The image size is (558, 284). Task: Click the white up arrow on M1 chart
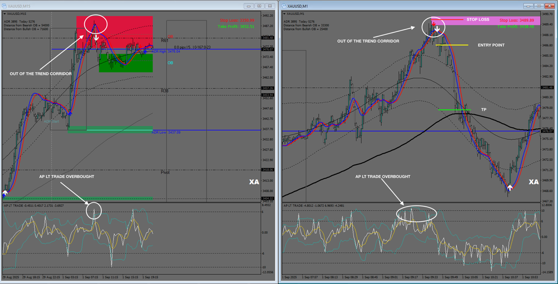pyautogui.click(x=510, y=187)
